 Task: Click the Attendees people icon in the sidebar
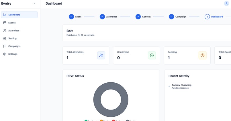pyautogui.click(x=5, y=30)
